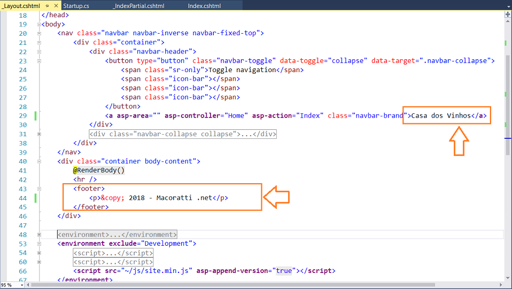Viewport: 512px width, 289px height.
Task: Click the "Toggle navigation" span text
Action: [x=242, y=70]
